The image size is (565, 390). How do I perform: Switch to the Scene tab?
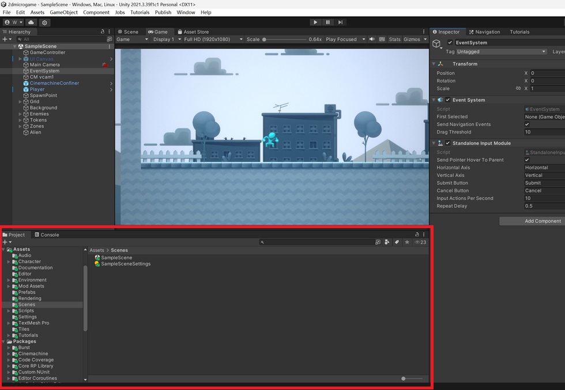(x=128, y=32)
